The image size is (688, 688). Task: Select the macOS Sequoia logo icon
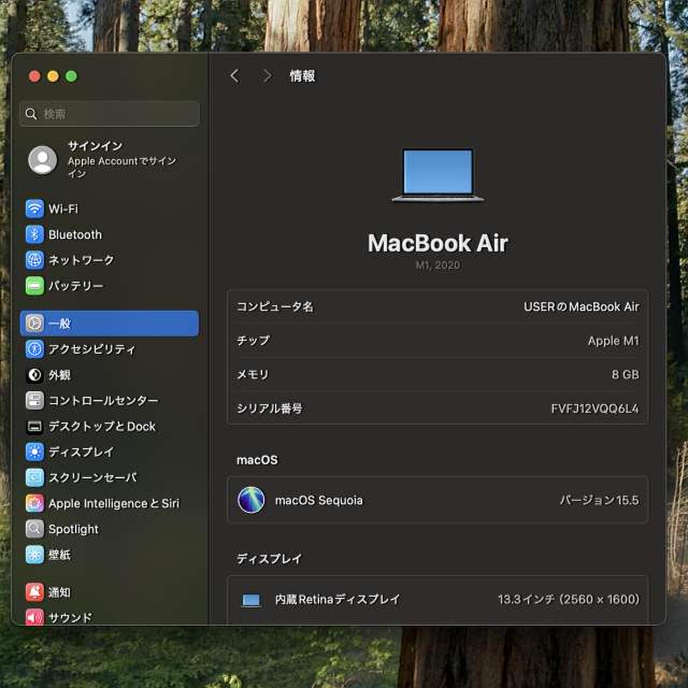[x=251, y=500]
